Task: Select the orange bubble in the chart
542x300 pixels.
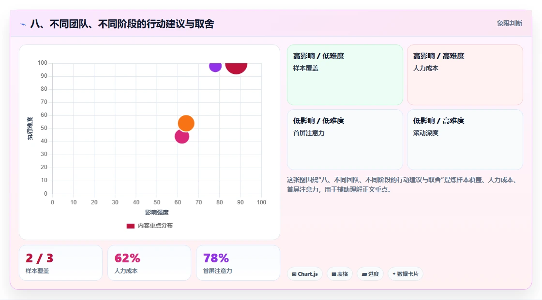Action: 186,123
